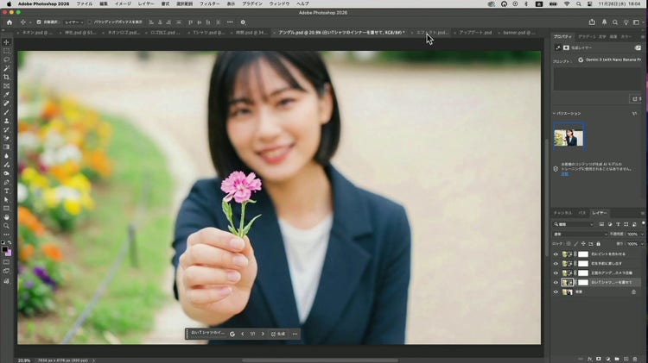Select the Crop tool

pos(6,77)
